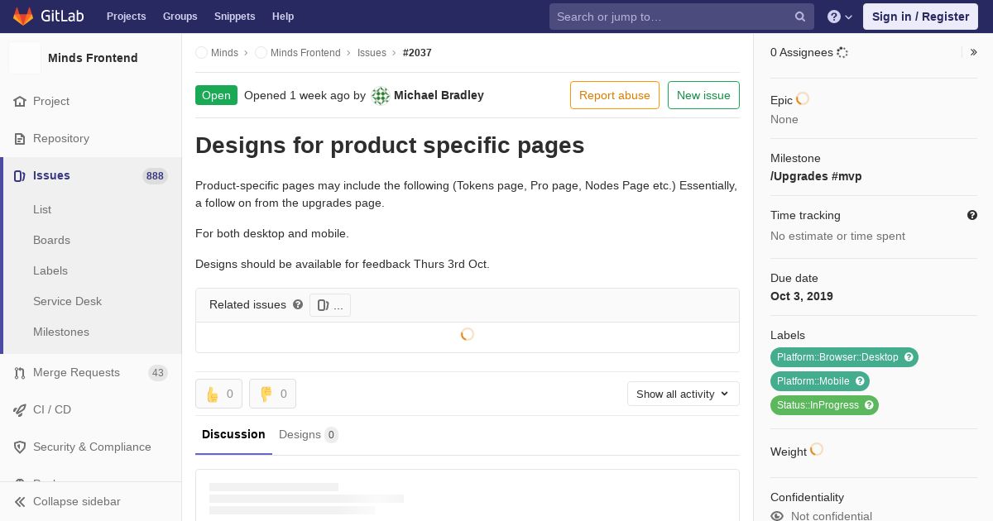Open the Show all activity dropdown
Image resolution: width=993 pixels, height=521 pixels.
683,394
